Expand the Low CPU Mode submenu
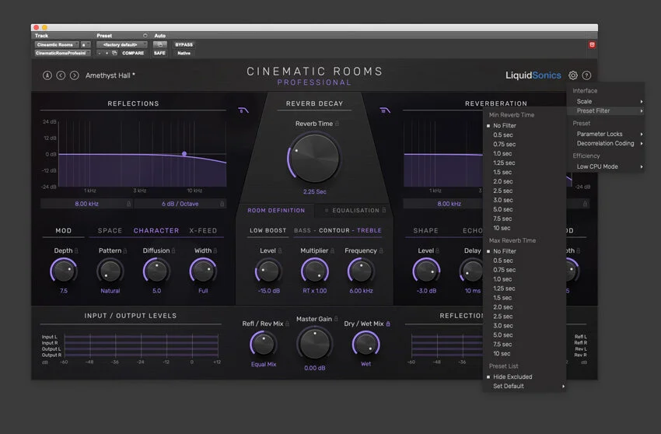This screenshot has height=434, width=661. coord(606,166)
